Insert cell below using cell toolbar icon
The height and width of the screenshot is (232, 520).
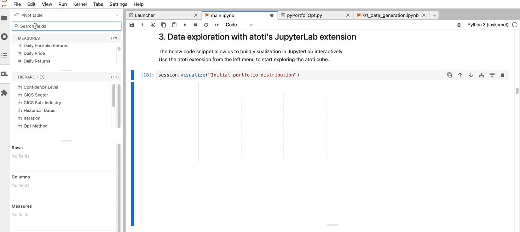(492, 75)
